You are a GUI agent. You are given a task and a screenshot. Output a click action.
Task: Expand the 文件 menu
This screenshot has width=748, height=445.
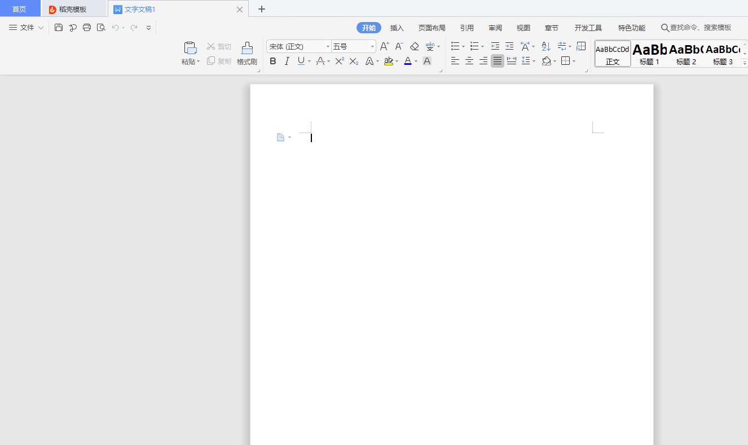[x=27, y=27]
